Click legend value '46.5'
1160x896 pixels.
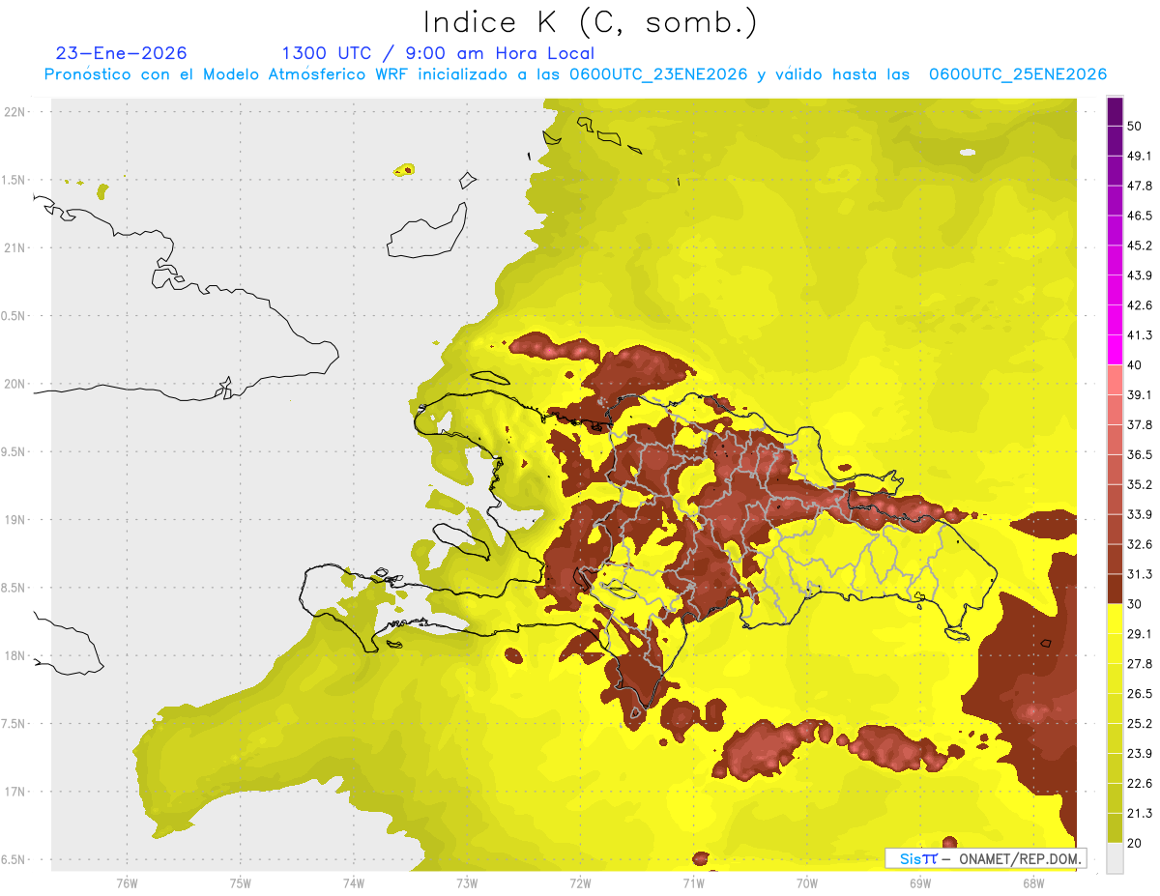tap(1140, 216)
